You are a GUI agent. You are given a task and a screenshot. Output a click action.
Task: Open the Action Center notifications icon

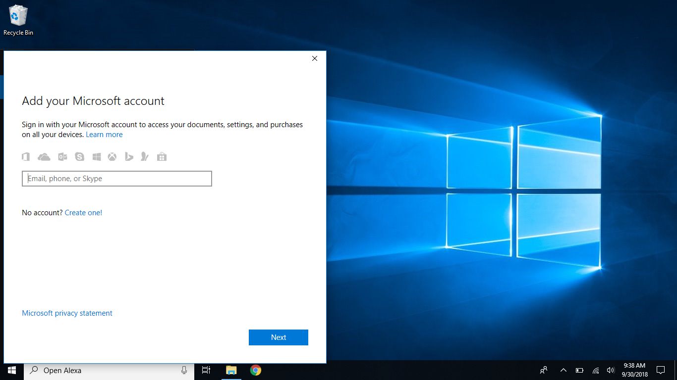tap(661, 370)
